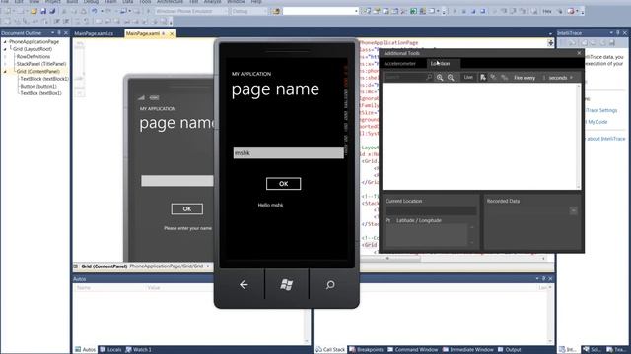Viewport: 631px width, 354px height.
Task: Click the pin-placement icon in location toolbar
Action: (x=483, y=77)
